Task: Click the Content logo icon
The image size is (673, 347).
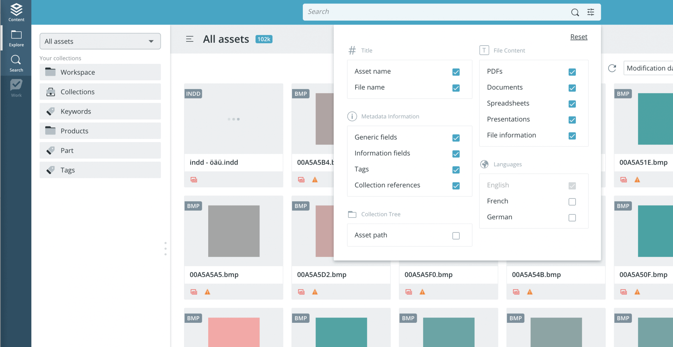Action: tap(16, 9)
